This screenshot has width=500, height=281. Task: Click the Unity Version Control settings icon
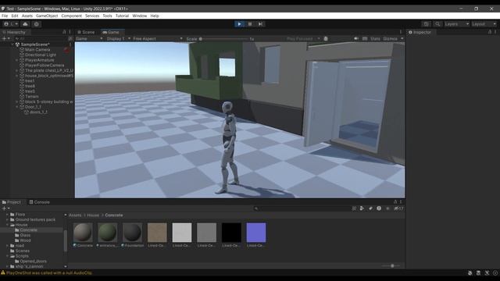coord(37,24)
